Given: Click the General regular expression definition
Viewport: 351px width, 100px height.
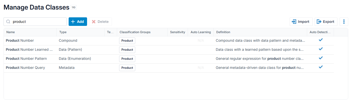Looking at the screenshot, I should pos(260,59).
